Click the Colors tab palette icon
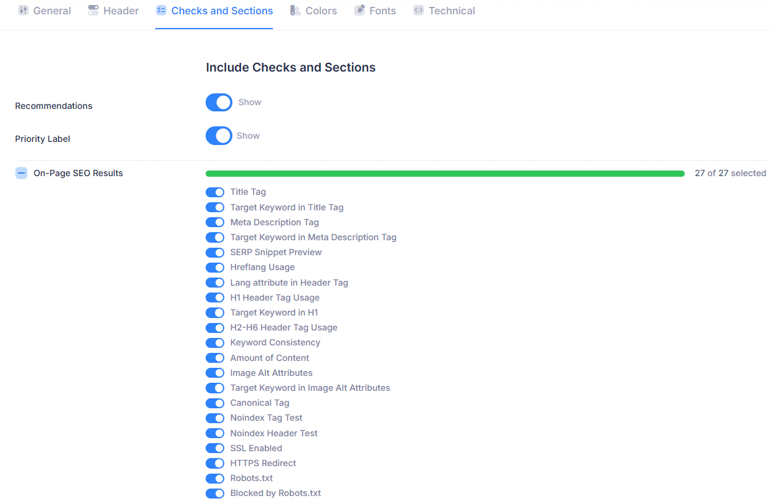772x501 pixels. (295, 11)
